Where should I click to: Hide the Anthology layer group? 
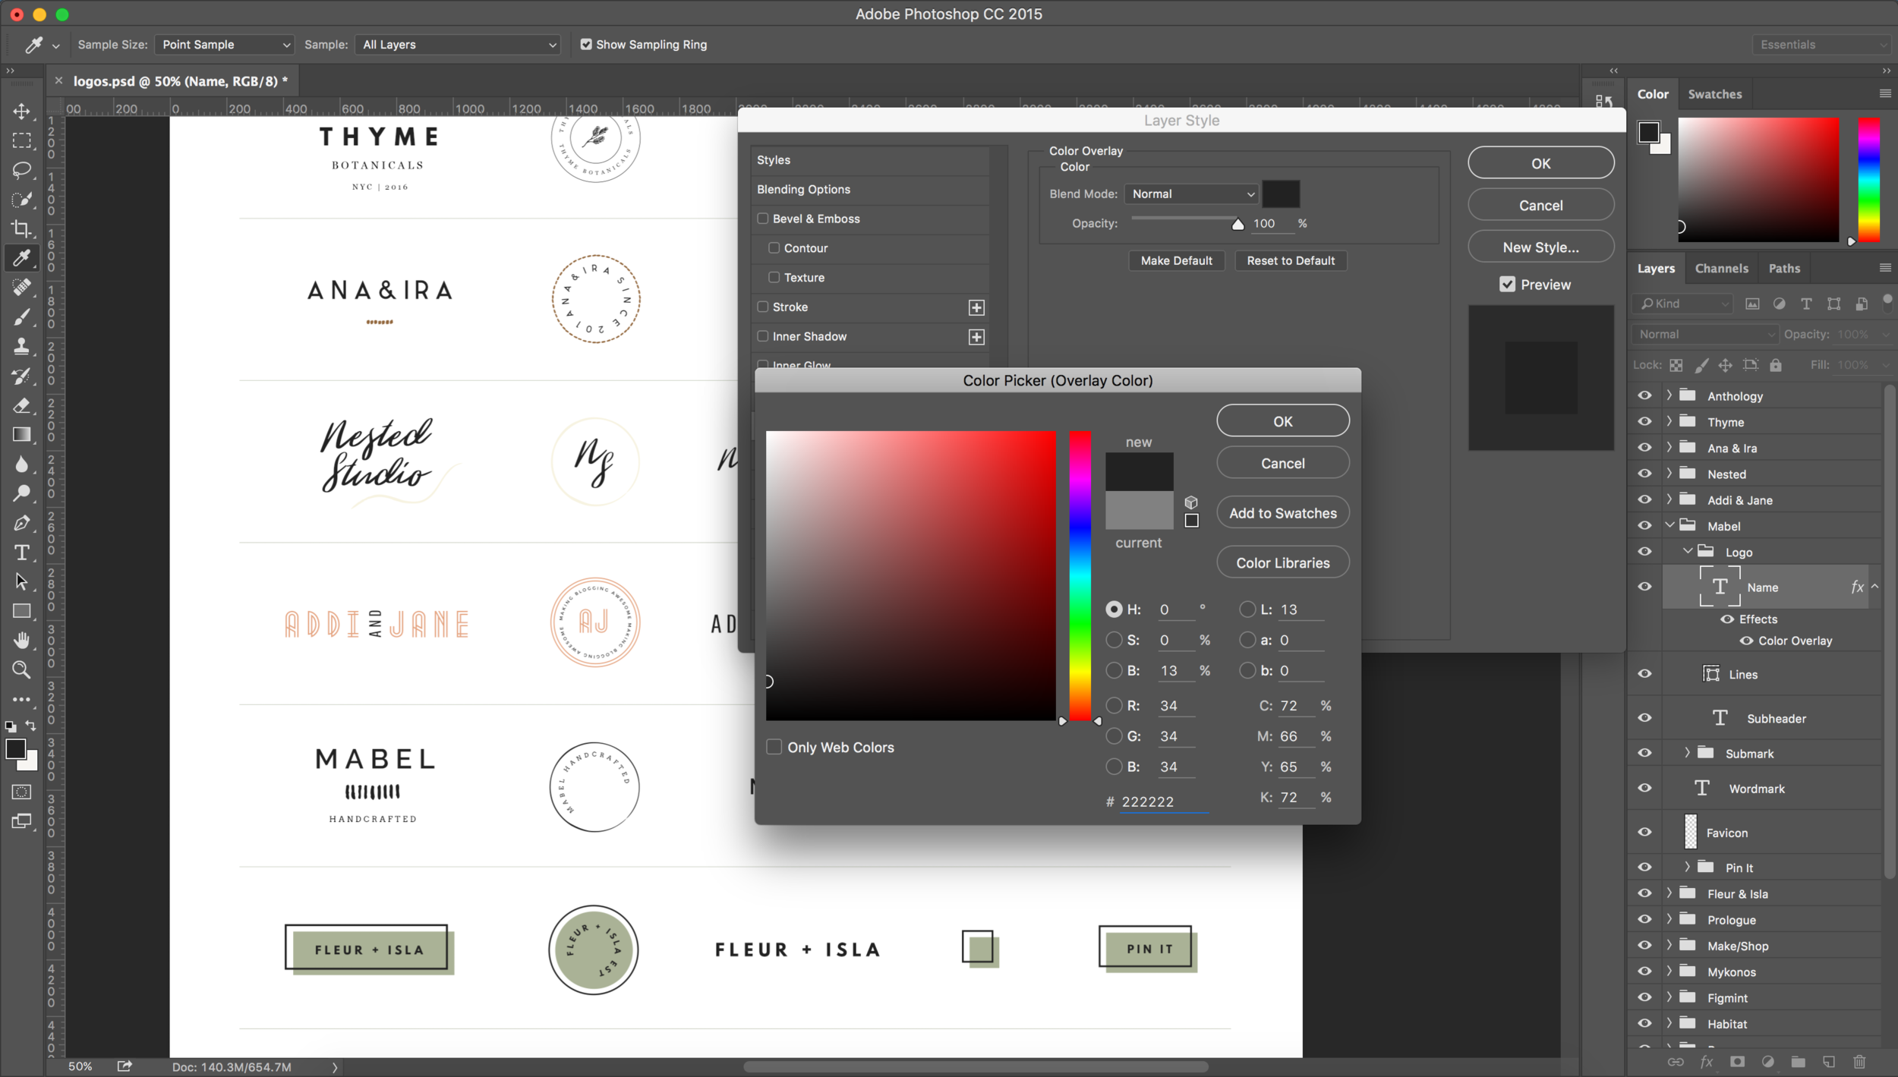coord(1644,395)
